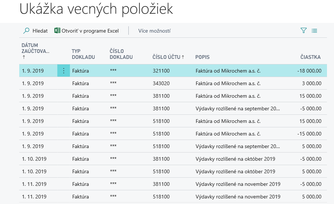
Task: Click amount -18 000,00 in first row
Action: tap(309, 71)
